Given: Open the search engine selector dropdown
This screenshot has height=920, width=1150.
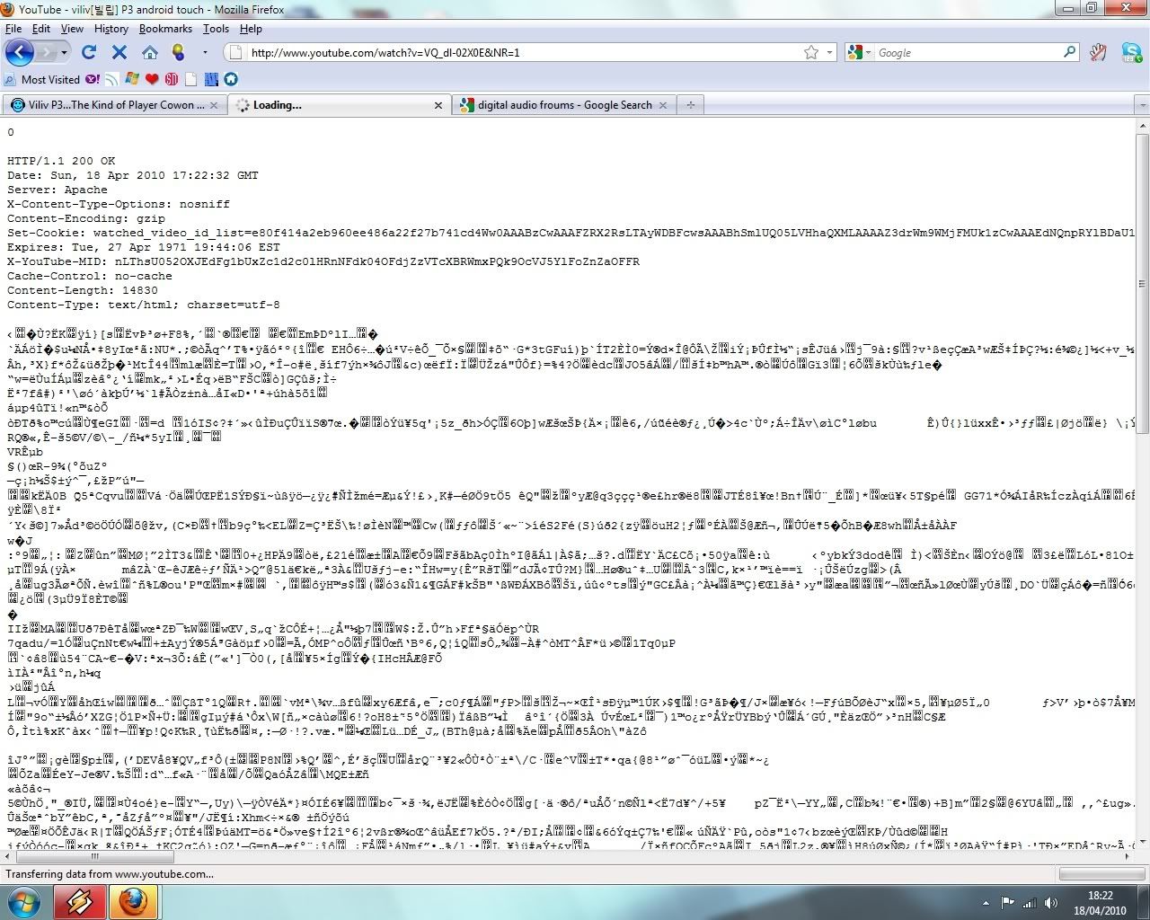Looking at the screenshot, I should [x=860, y=52].
